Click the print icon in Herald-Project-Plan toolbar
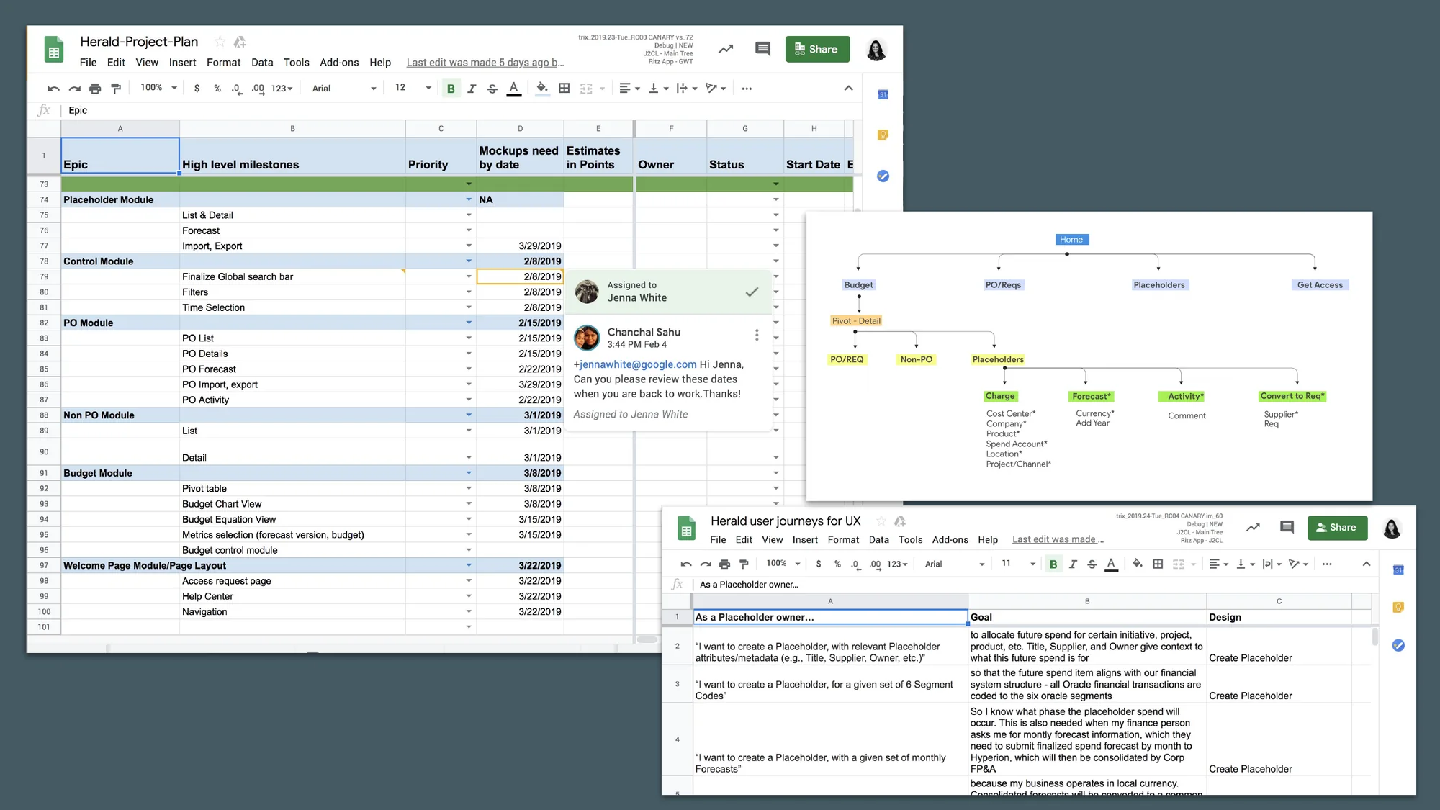 click(95, 89)
